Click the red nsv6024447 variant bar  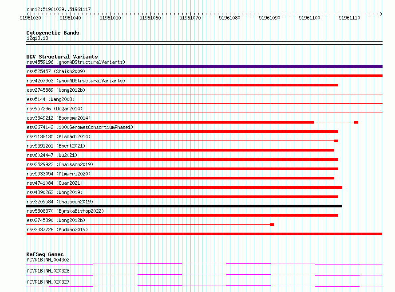click(182, 160)
